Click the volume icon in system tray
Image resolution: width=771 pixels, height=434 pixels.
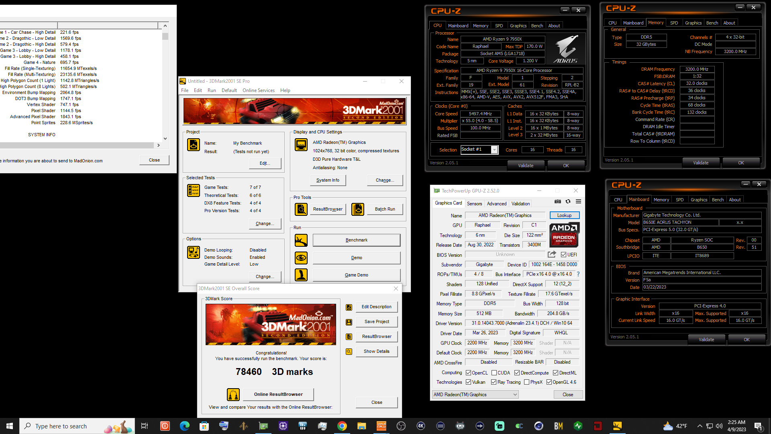[719, 426]
